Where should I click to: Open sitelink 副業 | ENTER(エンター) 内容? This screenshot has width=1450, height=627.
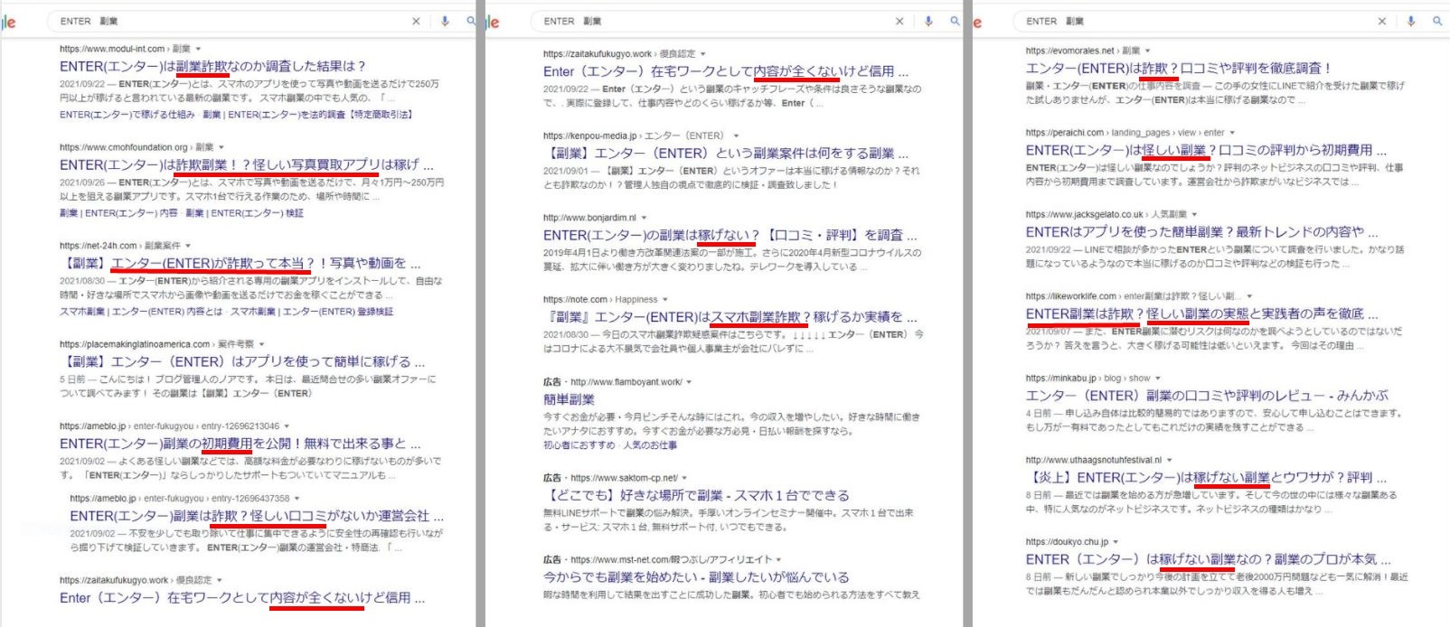(118, 213)
